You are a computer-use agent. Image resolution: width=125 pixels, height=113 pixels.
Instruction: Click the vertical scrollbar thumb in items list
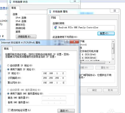pyautogui.click(x=113, y=48)
